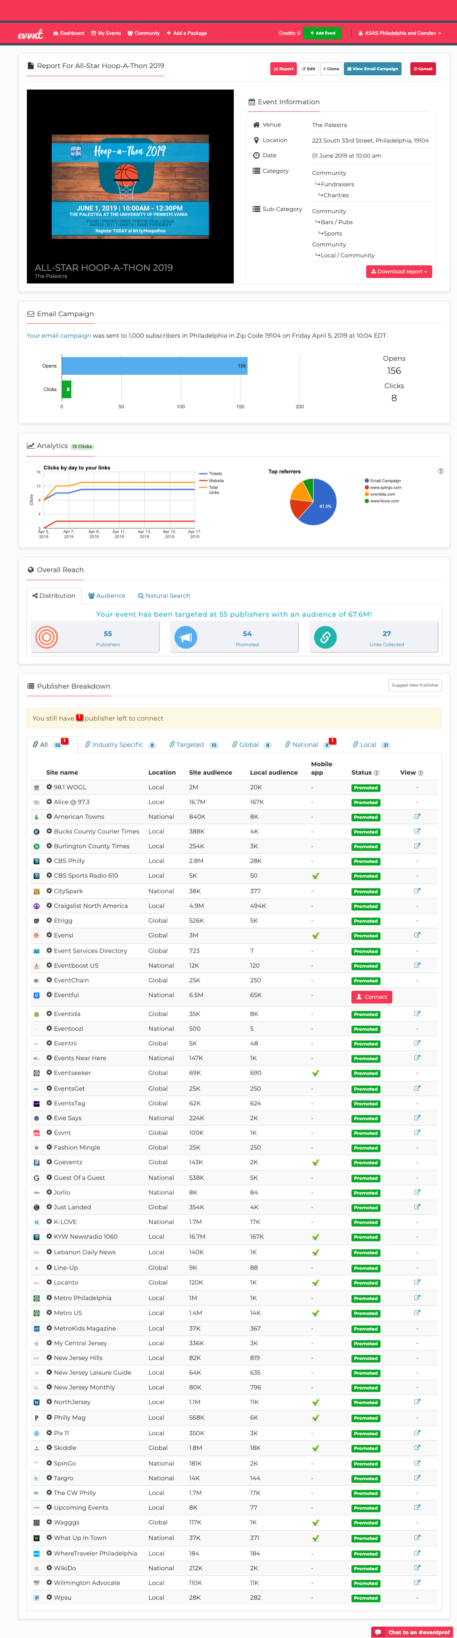This screenshot has width=457, height=1638.
Task: Open the view link for NorthJersey
Action: pyautogui.click(x=417, y=1402)
